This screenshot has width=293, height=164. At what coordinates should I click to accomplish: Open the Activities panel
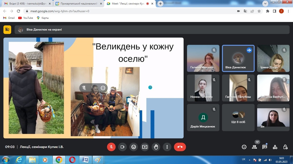coord(275,147)
